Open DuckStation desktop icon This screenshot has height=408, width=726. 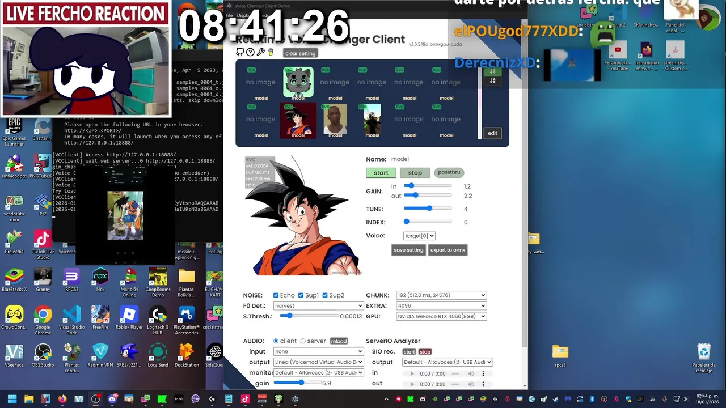pos(187,356)
